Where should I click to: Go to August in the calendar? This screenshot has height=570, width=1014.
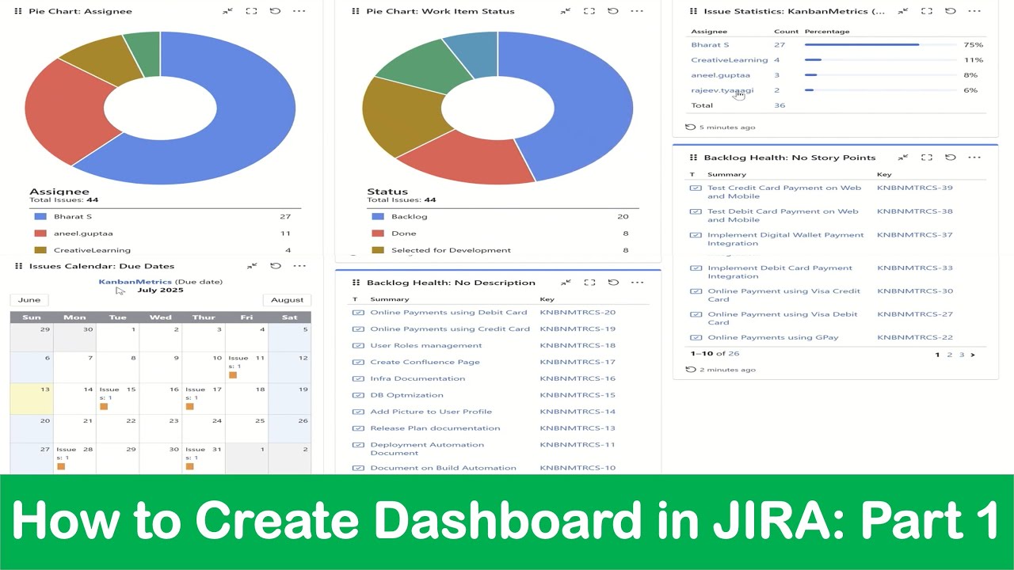tap(287, 300)
